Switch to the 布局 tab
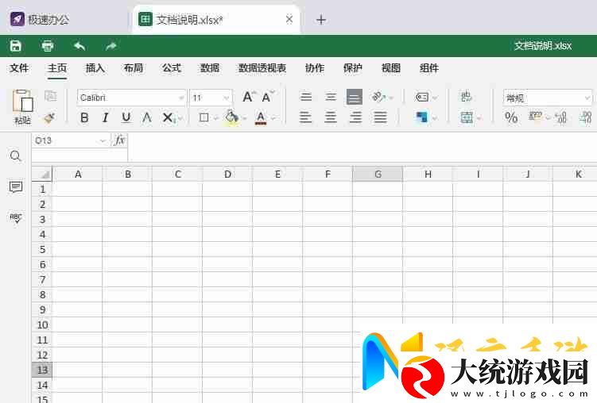597x403 pixels. pyautogui.click(x=134, y=68)
